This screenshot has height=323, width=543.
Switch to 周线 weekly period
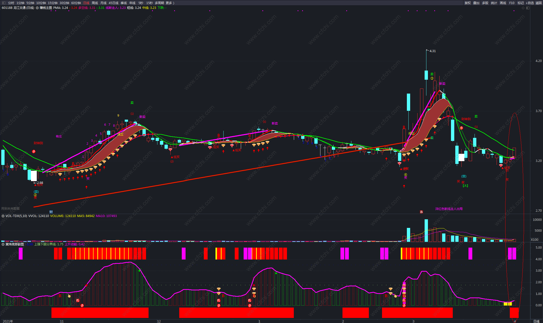[95, 3]
